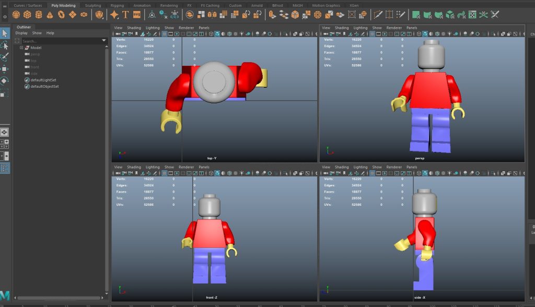Toggle wireframe display in top view toolbar
Screen dimensions: 535x307
(x=211, y=34)
